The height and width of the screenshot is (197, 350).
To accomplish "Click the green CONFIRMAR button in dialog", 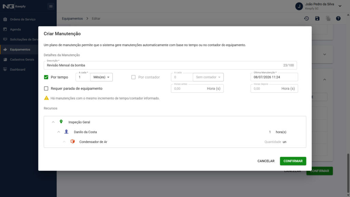I will [x=293, y=161].
